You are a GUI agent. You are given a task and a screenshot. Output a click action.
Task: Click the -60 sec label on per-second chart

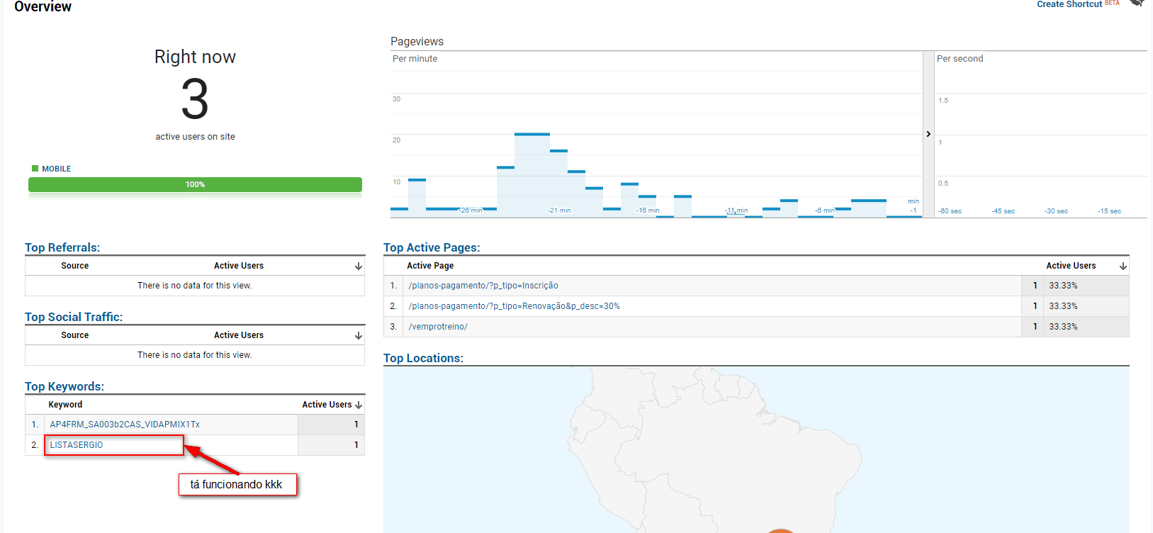tap(950, 211)
